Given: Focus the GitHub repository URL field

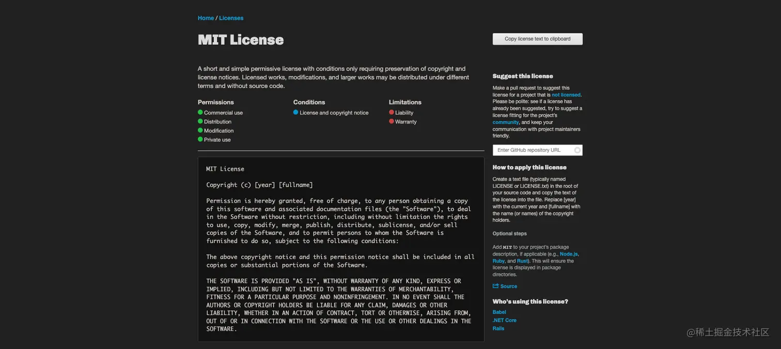Looking at the screenshot, I should [x=537, y=150].
